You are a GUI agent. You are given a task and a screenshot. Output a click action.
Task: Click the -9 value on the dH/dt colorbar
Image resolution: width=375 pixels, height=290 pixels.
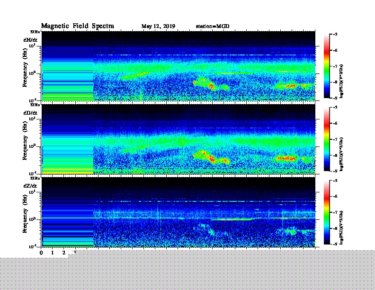(335, 98)
